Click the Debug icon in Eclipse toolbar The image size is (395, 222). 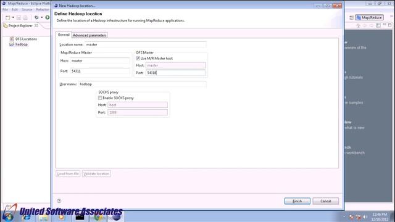click(36, 17)
